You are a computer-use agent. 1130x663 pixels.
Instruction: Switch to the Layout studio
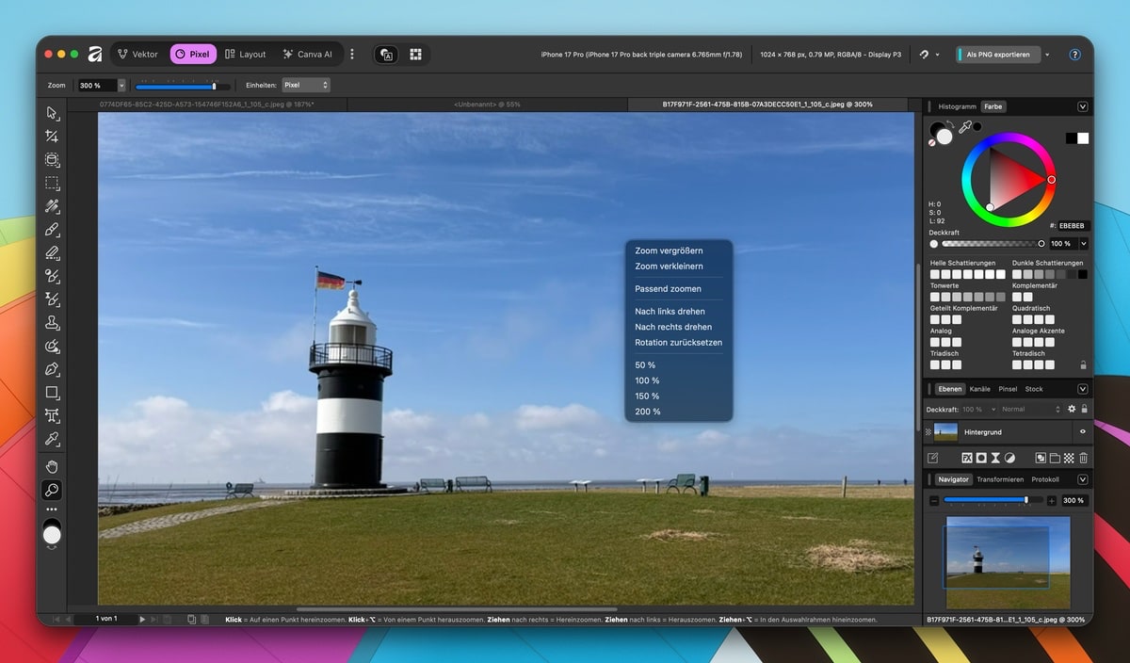(x=245, y=55)
